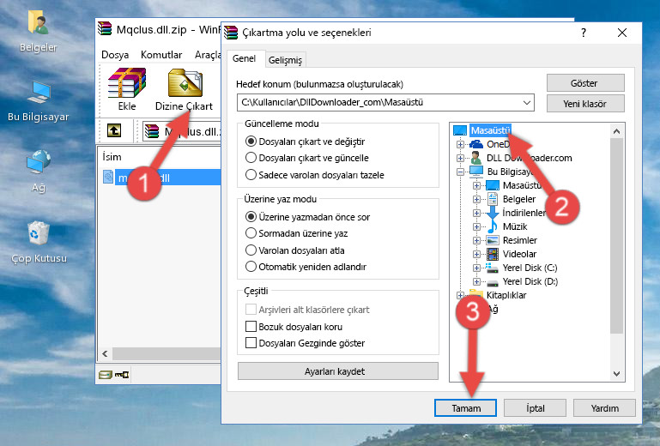Screen dimensions: 660x446
Task: Select the Belgeler folder icon in tree
Action: 492,199
